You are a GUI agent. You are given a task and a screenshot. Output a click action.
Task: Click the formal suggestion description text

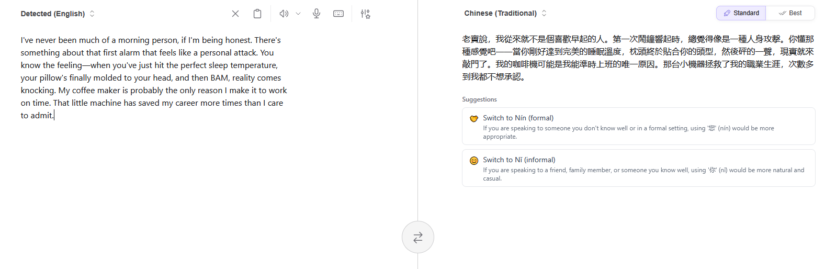click(x=628, y=132)
